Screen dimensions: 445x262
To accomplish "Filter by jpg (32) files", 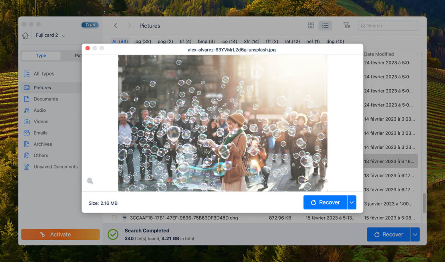I will [143, 42].
